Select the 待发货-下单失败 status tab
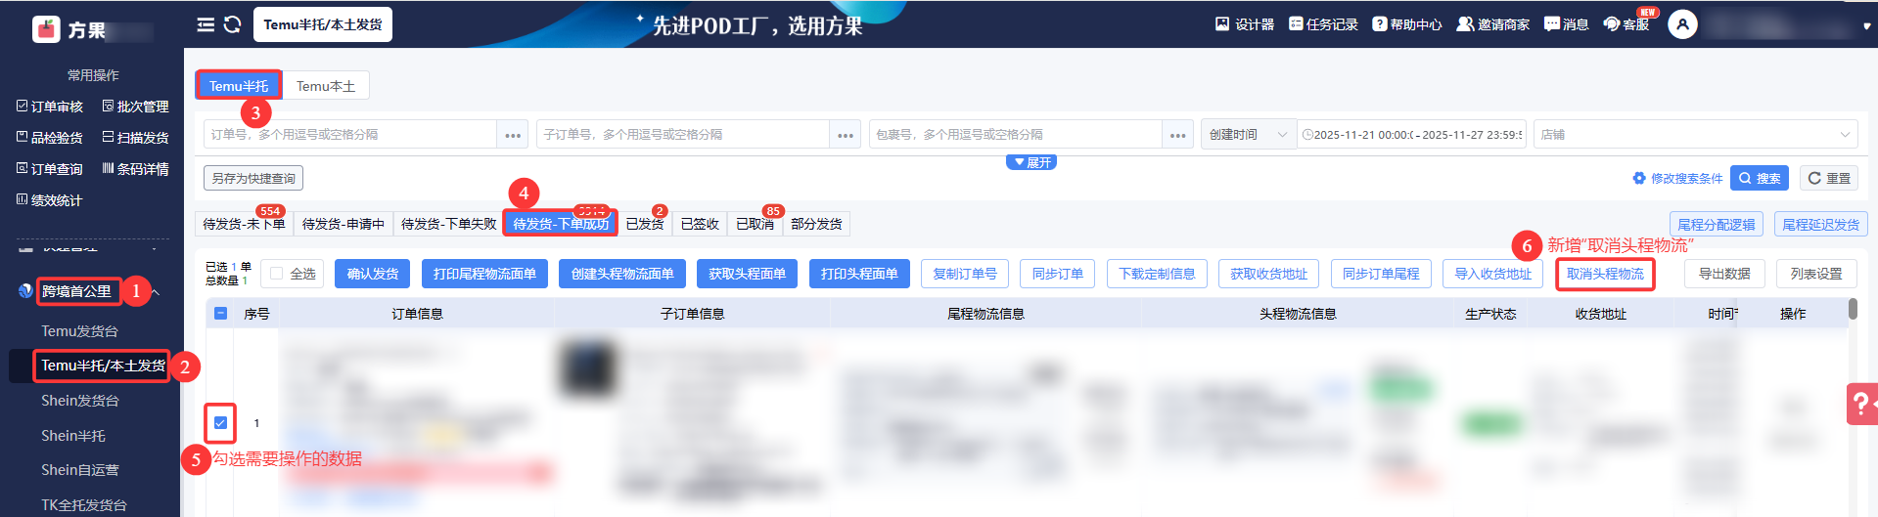Screen dimensions: 1878x517 pyautogui.click(x=448, y=224)
